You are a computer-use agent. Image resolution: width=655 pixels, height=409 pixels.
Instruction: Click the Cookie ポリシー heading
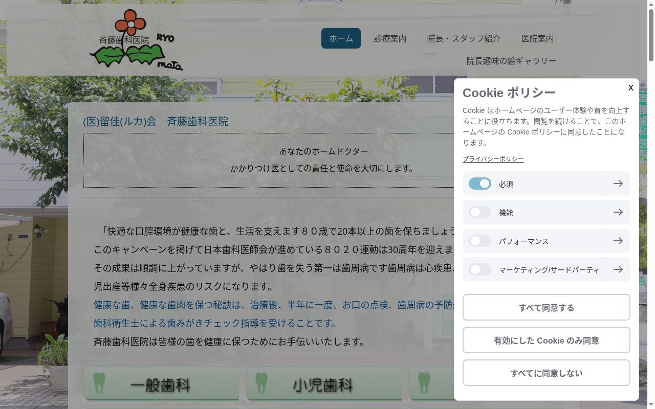(x=509, y=93)
